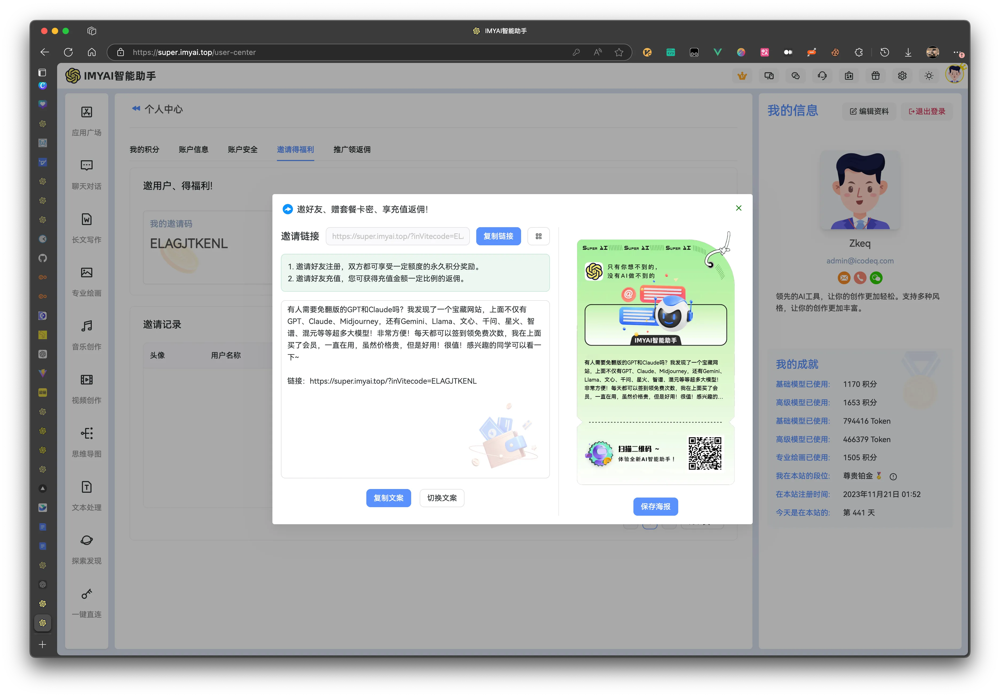The width and height of the screenshot is (1000, 697).
Task: Close the invite friends dialog
Action: tap(738, 208)
